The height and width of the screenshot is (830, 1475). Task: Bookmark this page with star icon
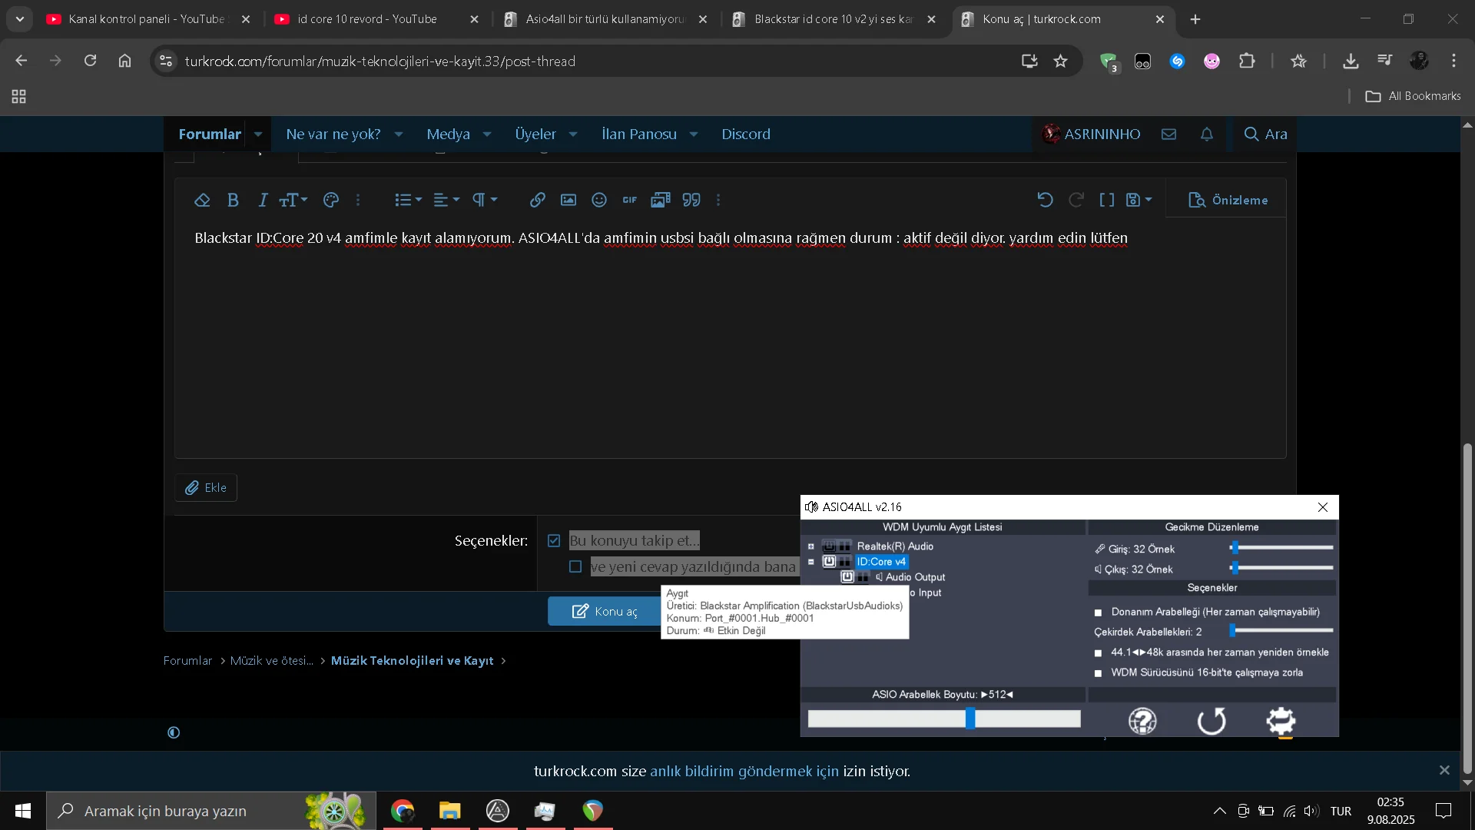pos(1060,61)
